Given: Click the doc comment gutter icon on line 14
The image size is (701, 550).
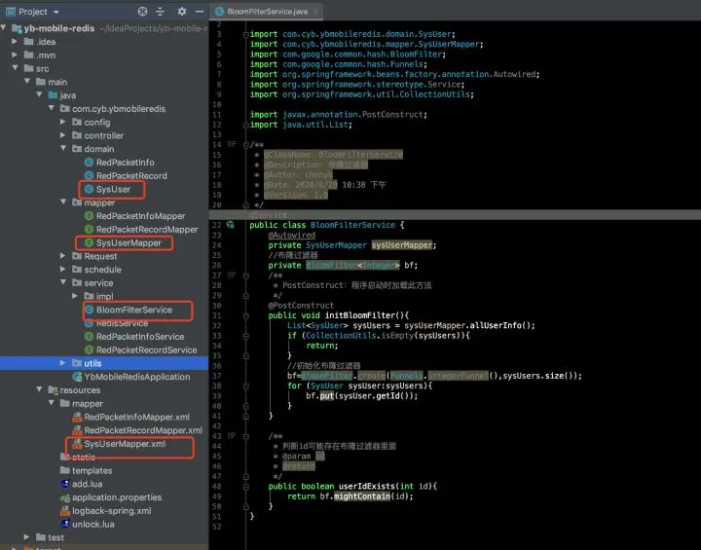Looking at the screenshot, I should point(231,144).
